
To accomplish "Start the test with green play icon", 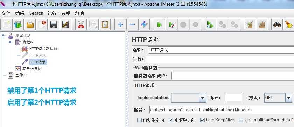I will click(x=159, y=24).
